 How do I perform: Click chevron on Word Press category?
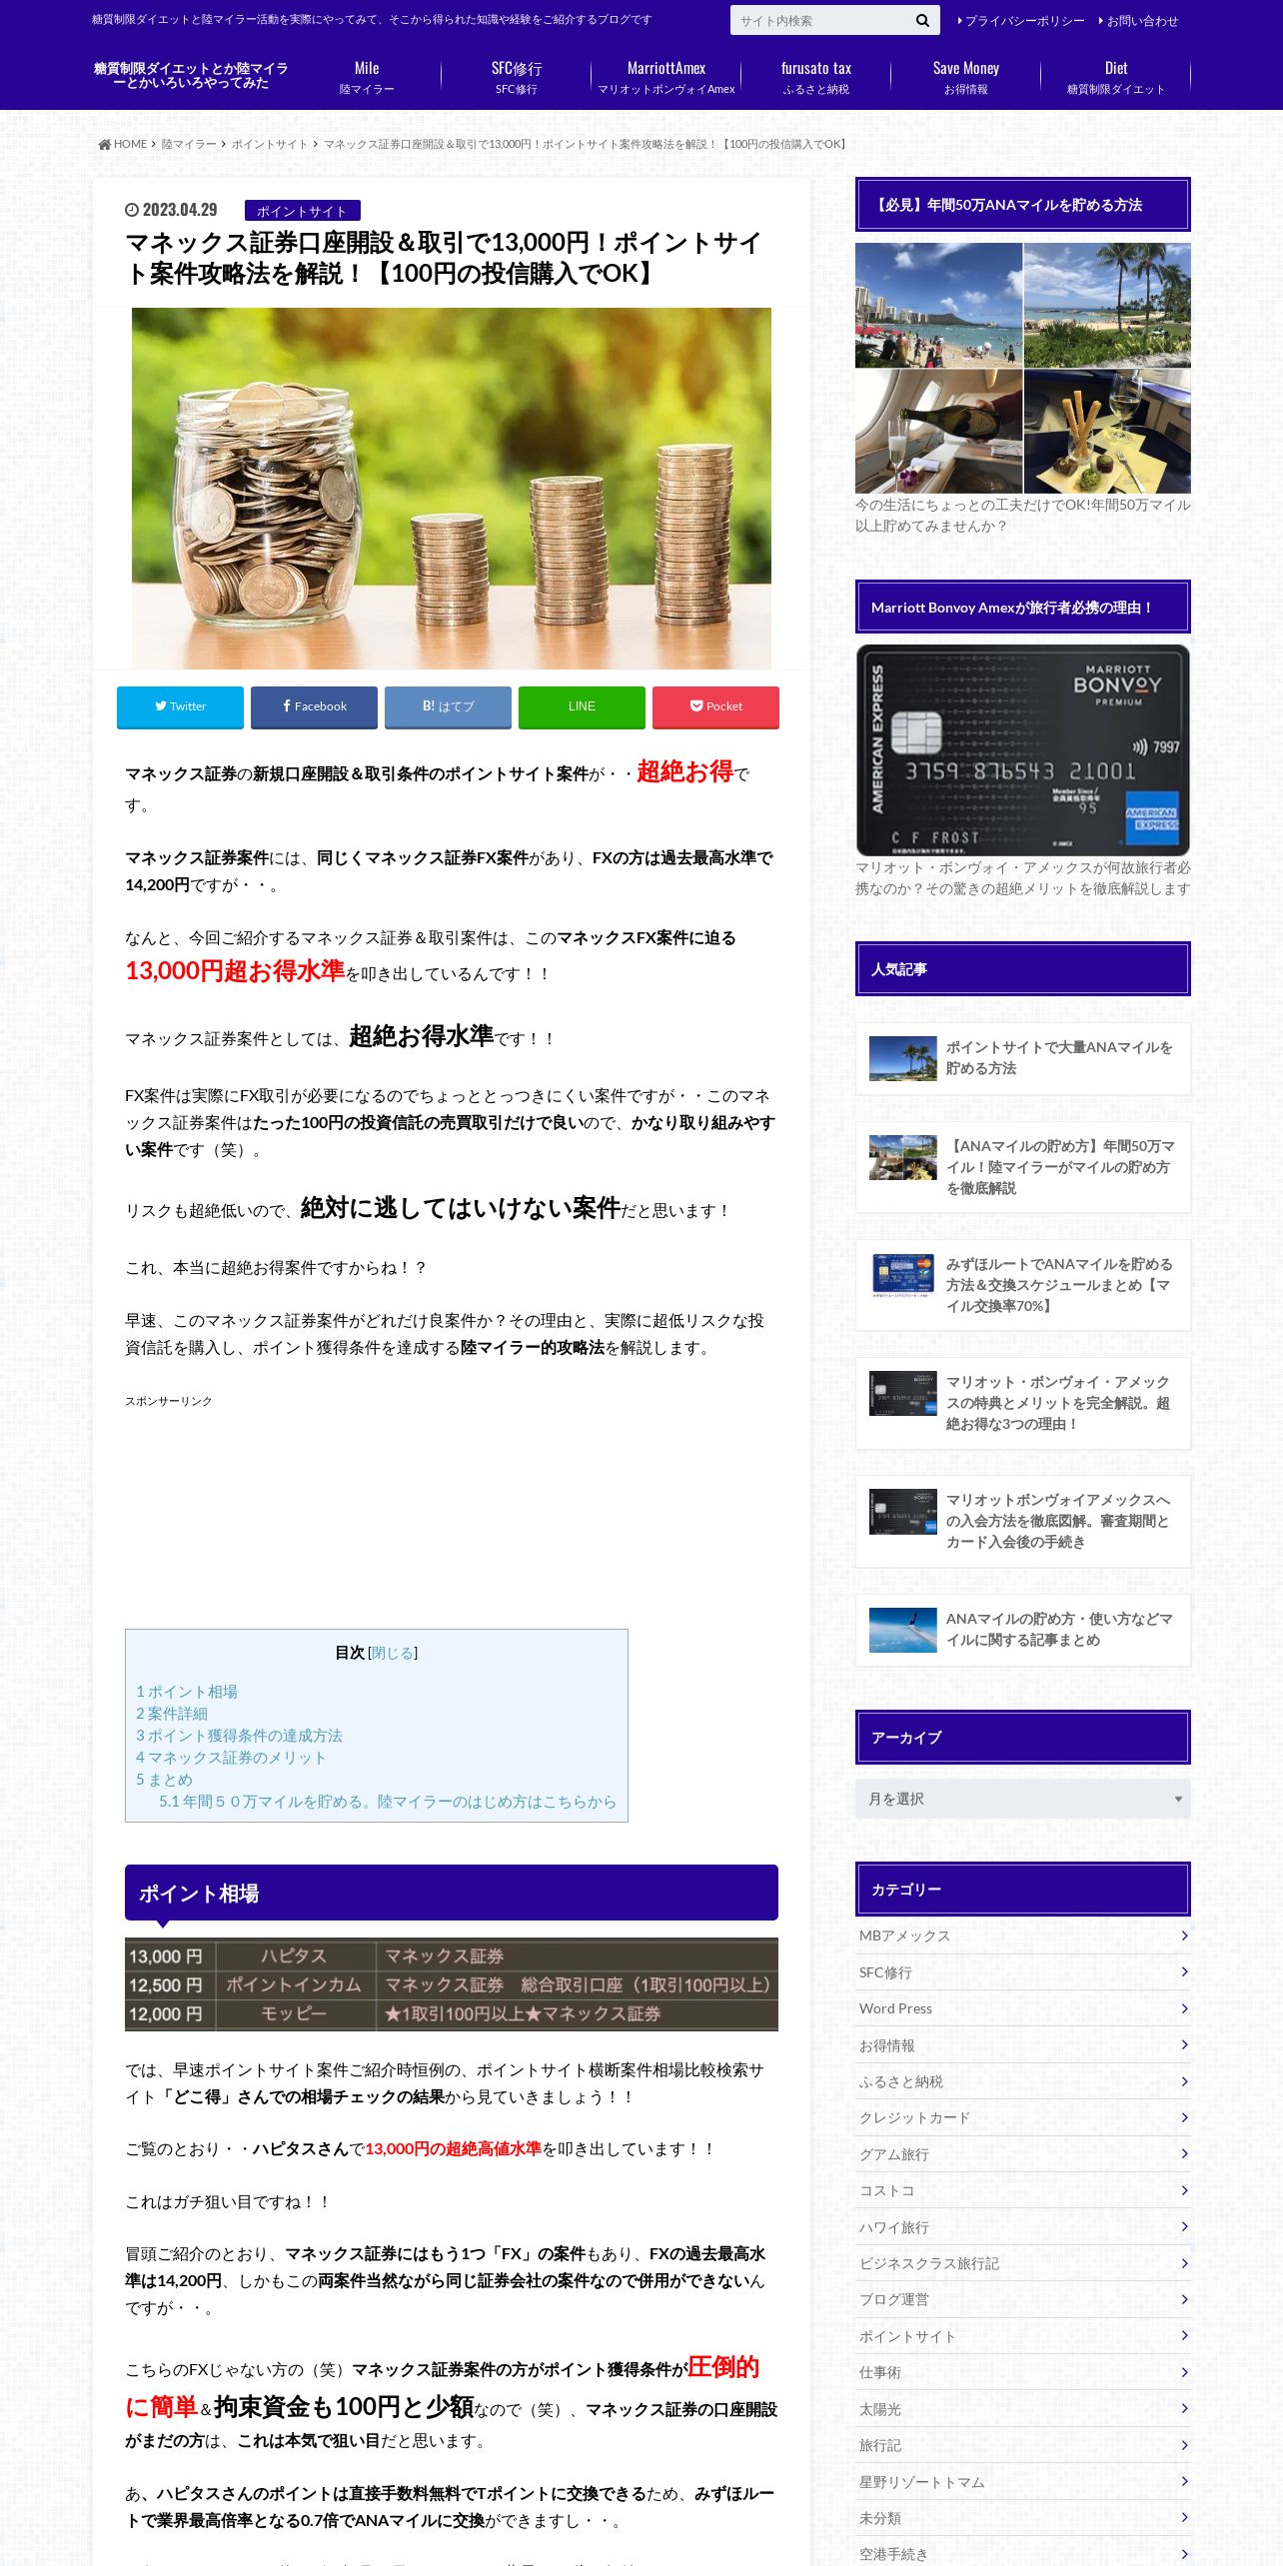(x=1184, y=2008)
